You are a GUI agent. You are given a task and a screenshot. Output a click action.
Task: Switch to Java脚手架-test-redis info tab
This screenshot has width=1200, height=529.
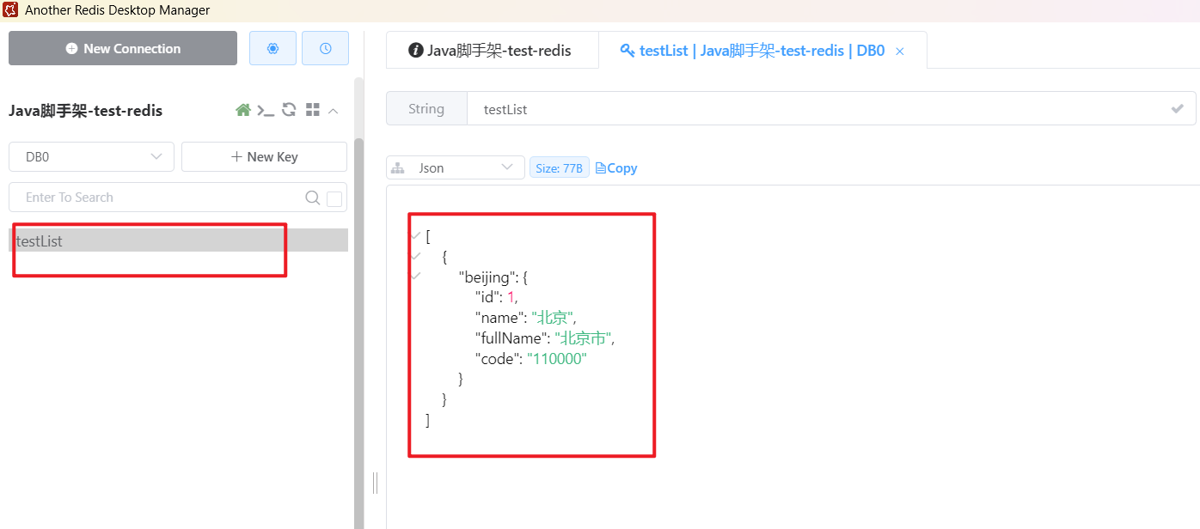[x=490, y=50]
